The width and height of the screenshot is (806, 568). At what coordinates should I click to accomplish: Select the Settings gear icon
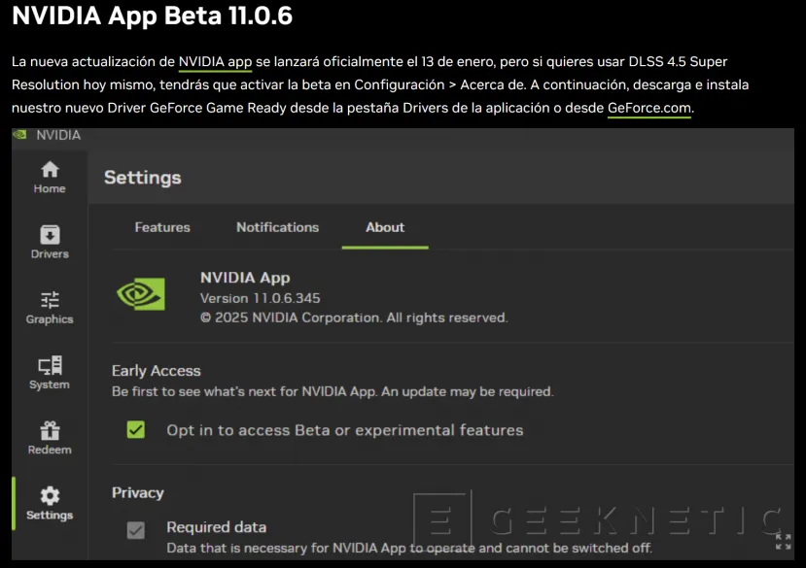pos(49,502)
